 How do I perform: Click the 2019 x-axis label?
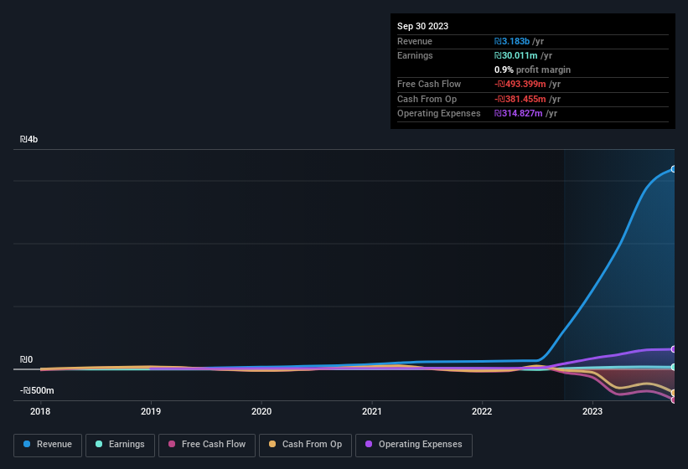(151, 411)
